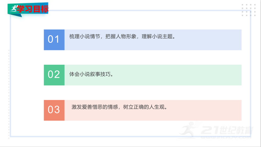Click the light blue bar of item 01

pyautogui.click(x=153, y=40)
